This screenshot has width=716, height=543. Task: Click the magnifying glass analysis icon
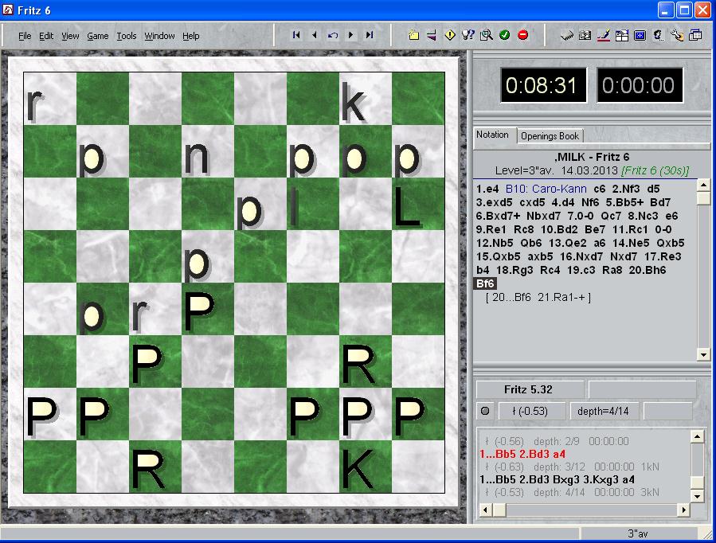click(487, 35)
